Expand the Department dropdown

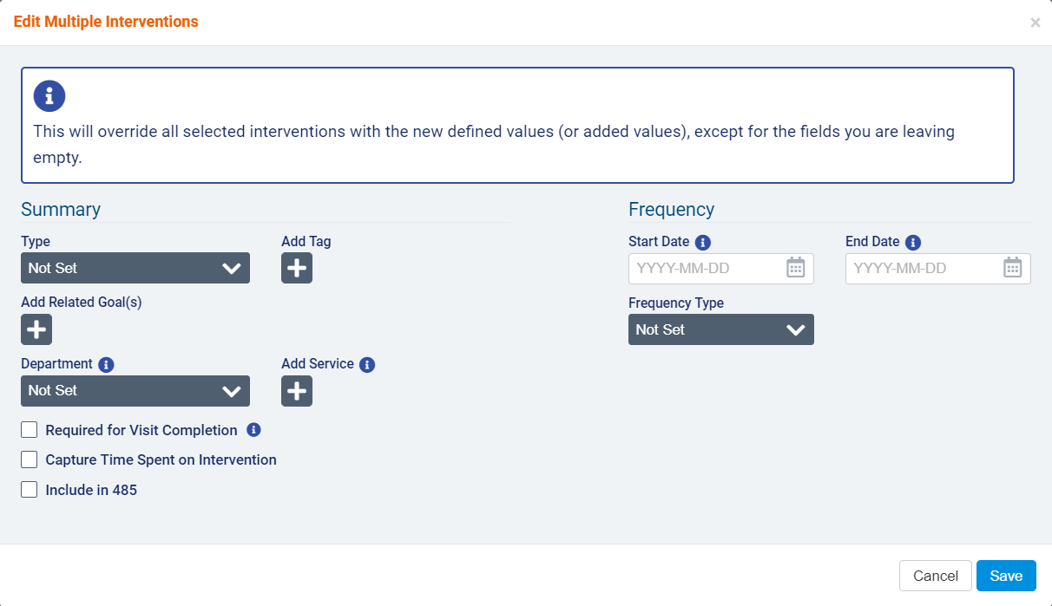pyautogui.click(x=135, y=391)
